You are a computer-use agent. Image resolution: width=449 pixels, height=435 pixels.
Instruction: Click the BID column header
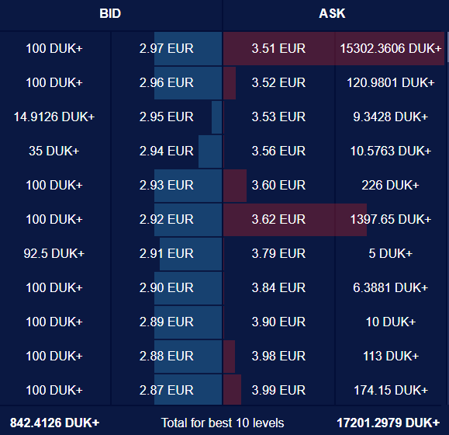pos(110,13)
